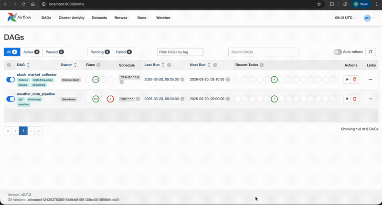Open the 09:12 UTC timezone dropdown
Image resolution: width=382 pixels, height=205 pixels.
[x=345, y=18]
